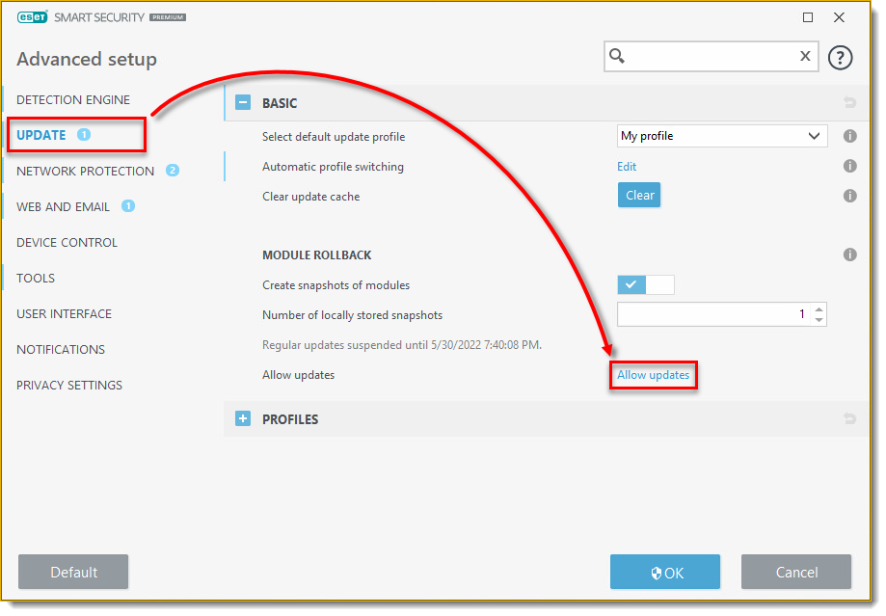Screen dimensions: 886x616
Task: Click info icon for default update profile
Action: click(849, 137)
